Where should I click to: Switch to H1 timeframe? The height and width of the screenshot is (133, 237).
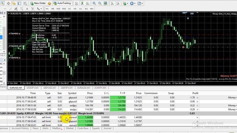(70, 9)
